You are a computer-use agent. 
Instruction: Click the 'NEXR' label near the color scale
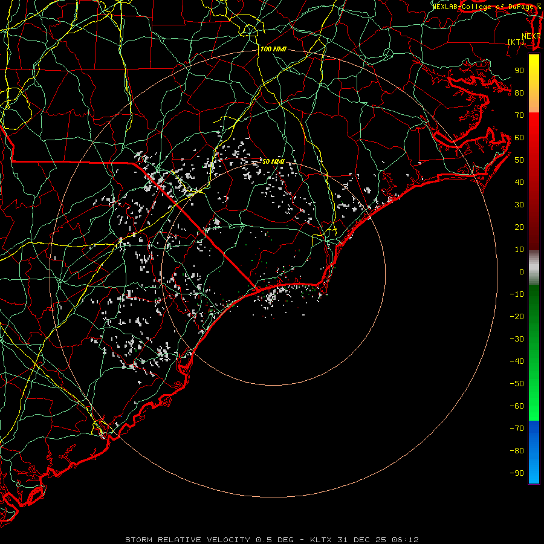pyautogui.click(x=531, y=36)
